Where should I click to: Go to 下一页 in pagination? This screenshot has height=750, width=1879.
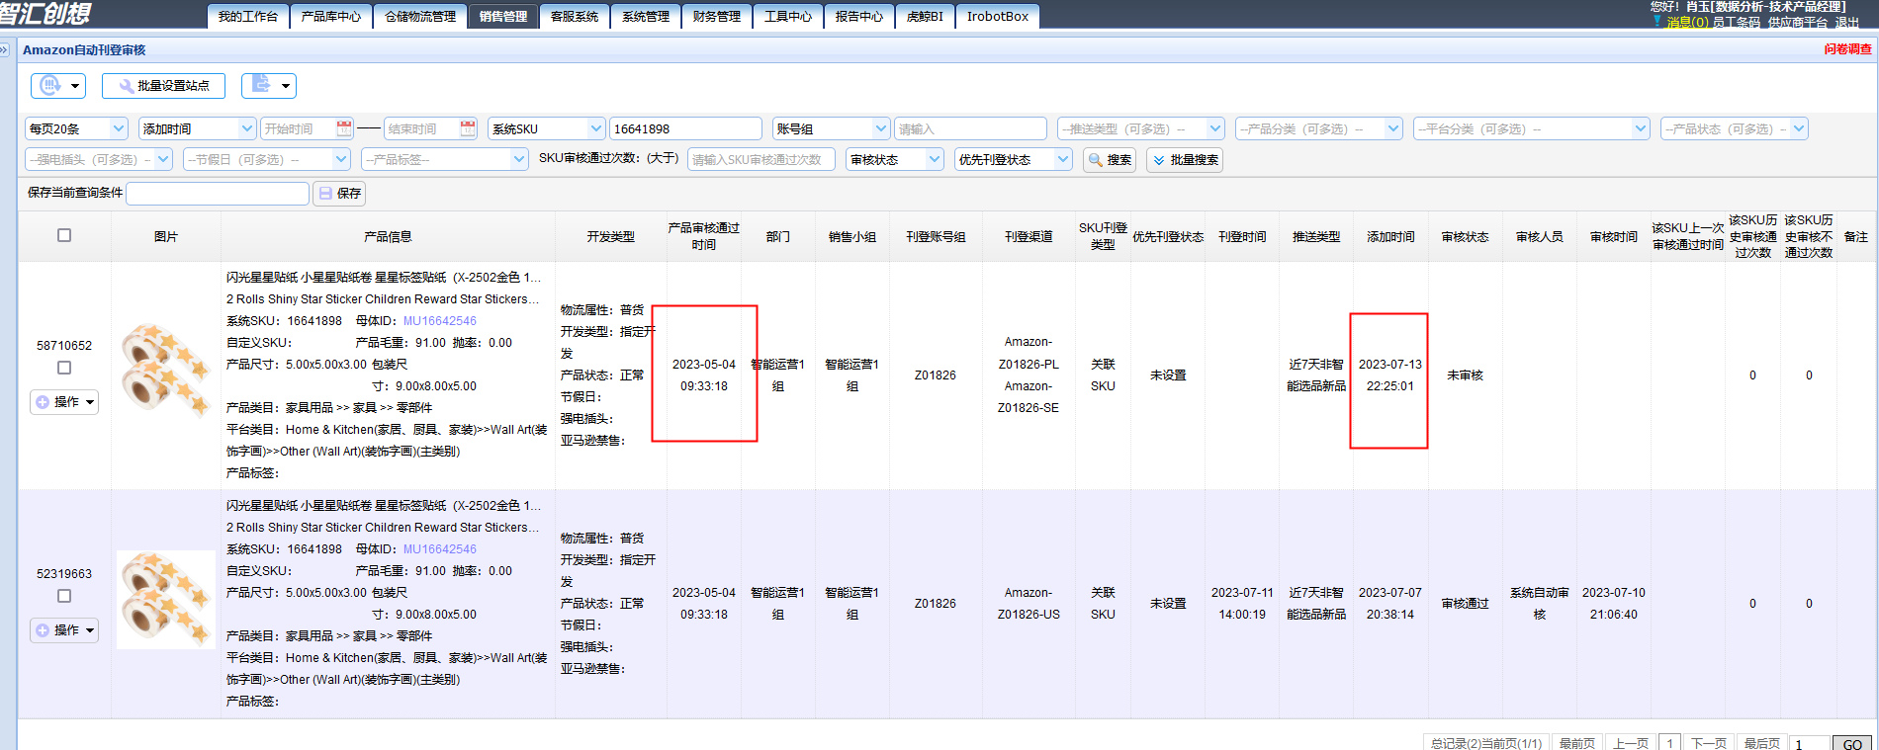pyautogui.click(x=1708, y=743)
